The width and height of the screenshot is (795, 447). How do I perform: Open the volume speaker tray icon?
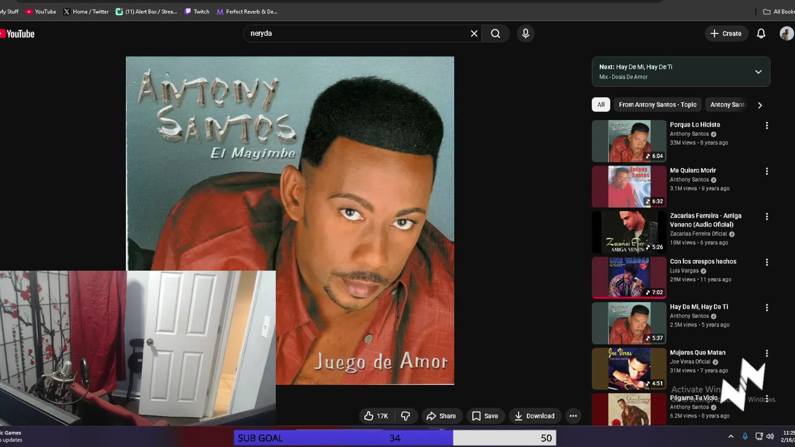(x=771, y=436)
